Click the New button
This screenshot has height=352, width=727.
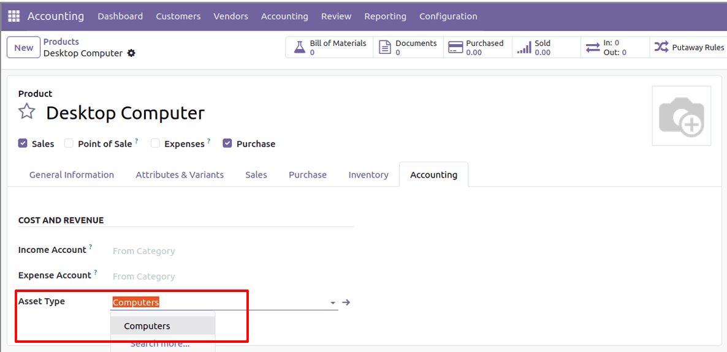(x=24, y=48)
